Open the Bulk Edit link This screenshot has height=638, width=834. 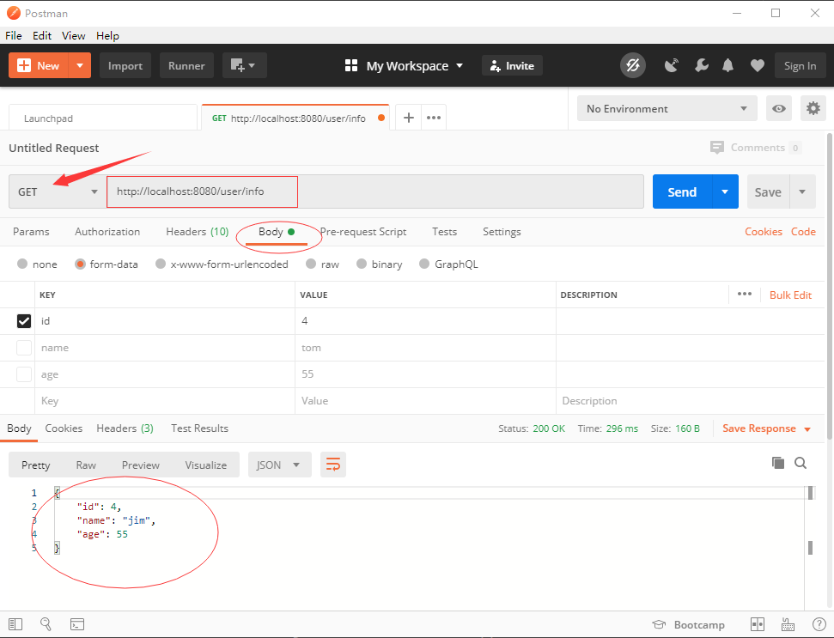(790, 295)
